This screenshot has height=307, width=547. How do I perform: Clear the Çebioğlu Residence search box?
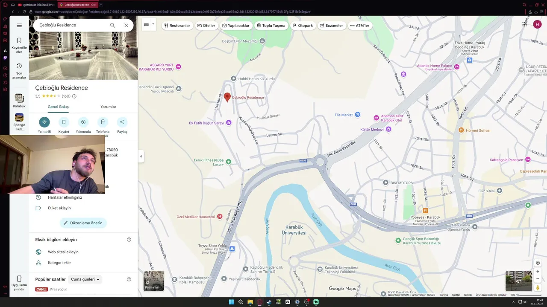[x=126, y=25]
